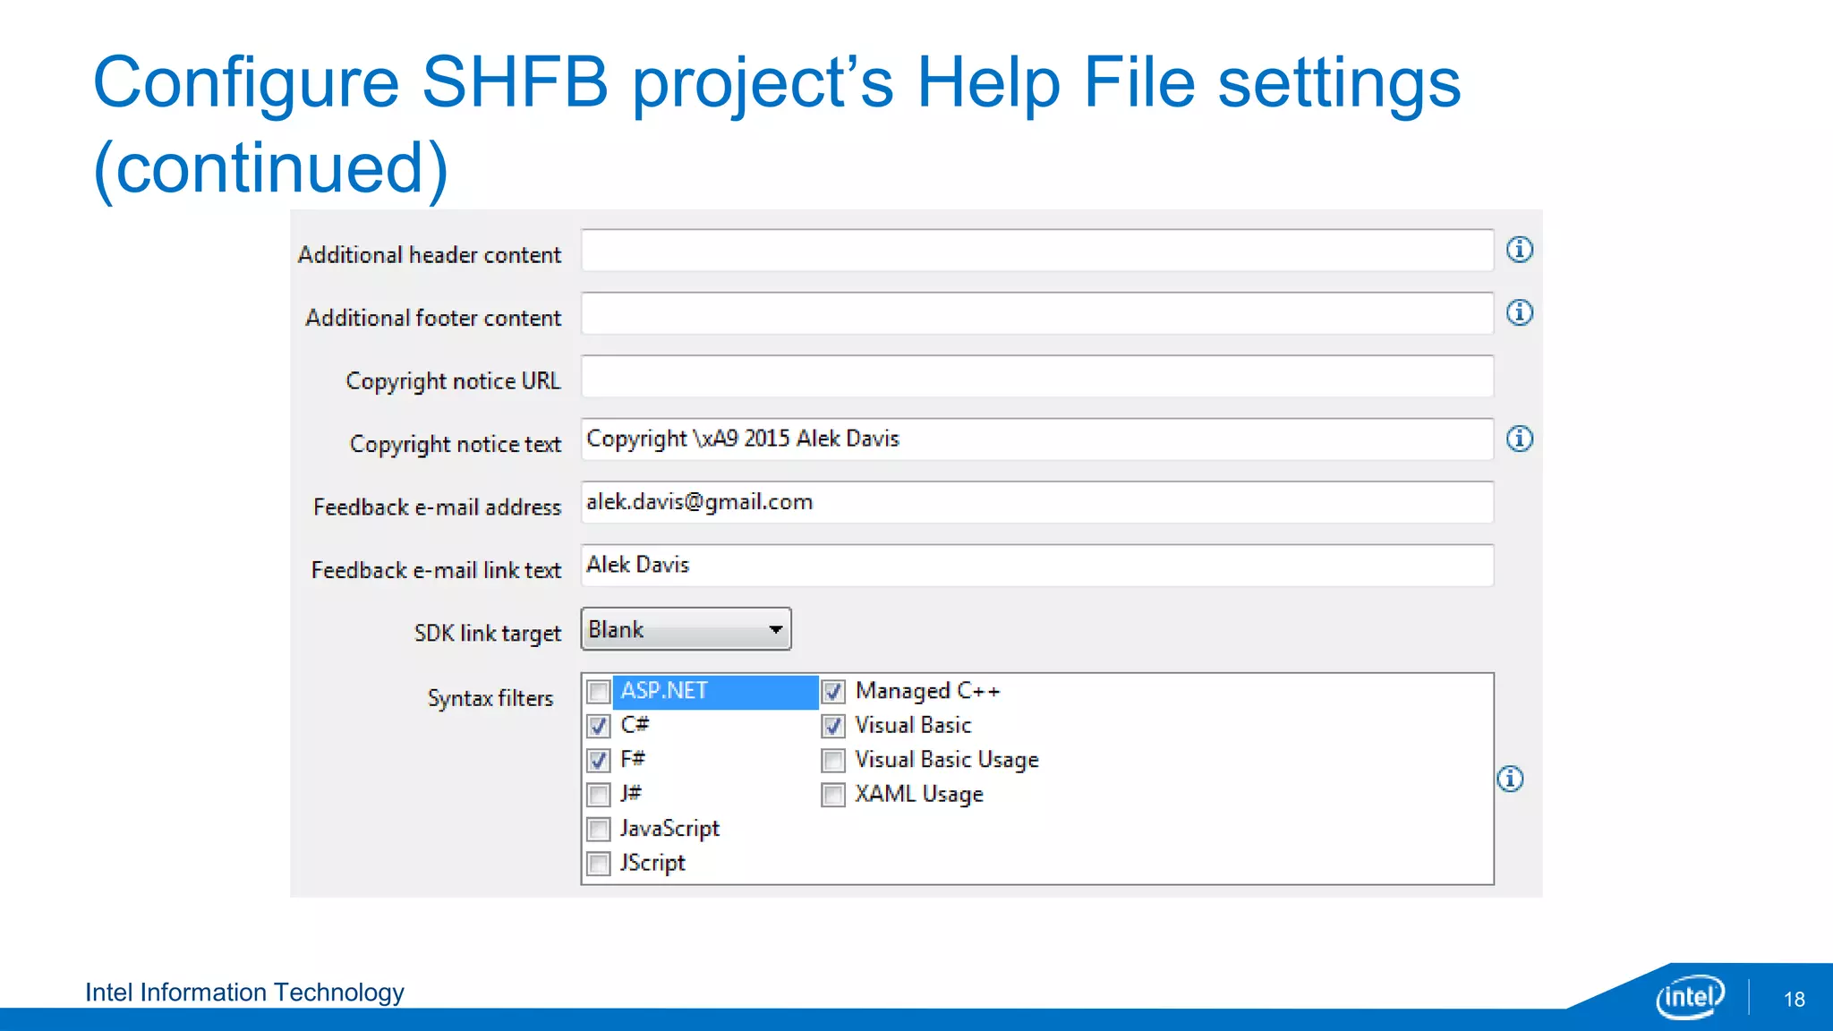Click the slide number 18
Viewport: 1833px width, 1031px height.
tap(1795, 999)
